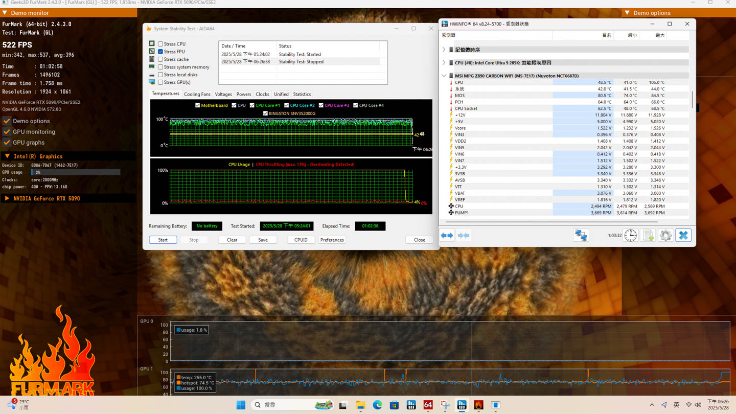Open the Voltages tab
The width and height of the screenshot is (736, 414).
[x=223, y=95]
